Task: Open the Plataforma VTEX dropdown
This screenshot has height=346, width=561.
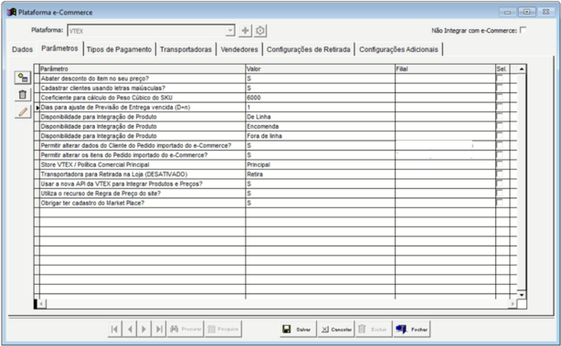Action: 230,31
